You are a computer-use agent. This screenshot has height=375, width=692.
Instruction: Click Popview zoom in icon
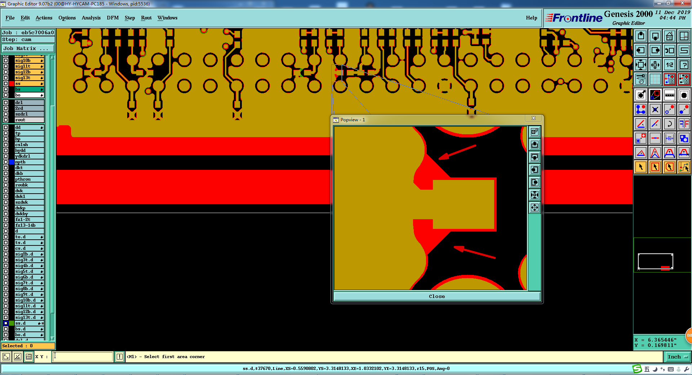pos(534,195)
